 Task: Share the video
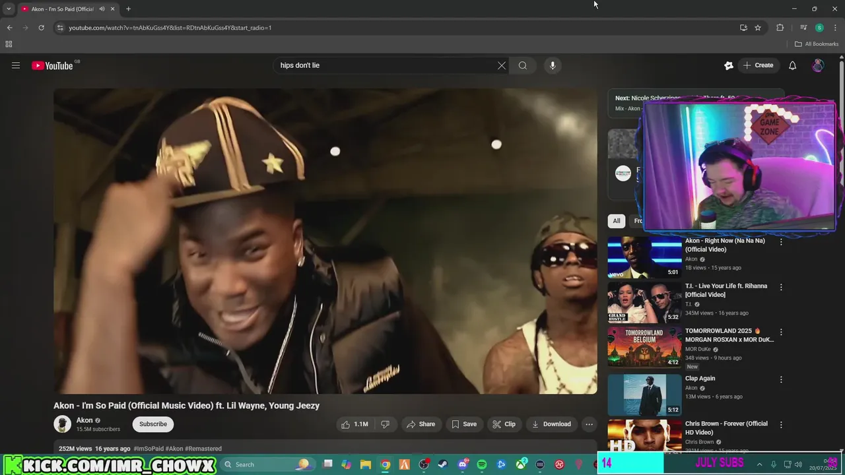421,424
